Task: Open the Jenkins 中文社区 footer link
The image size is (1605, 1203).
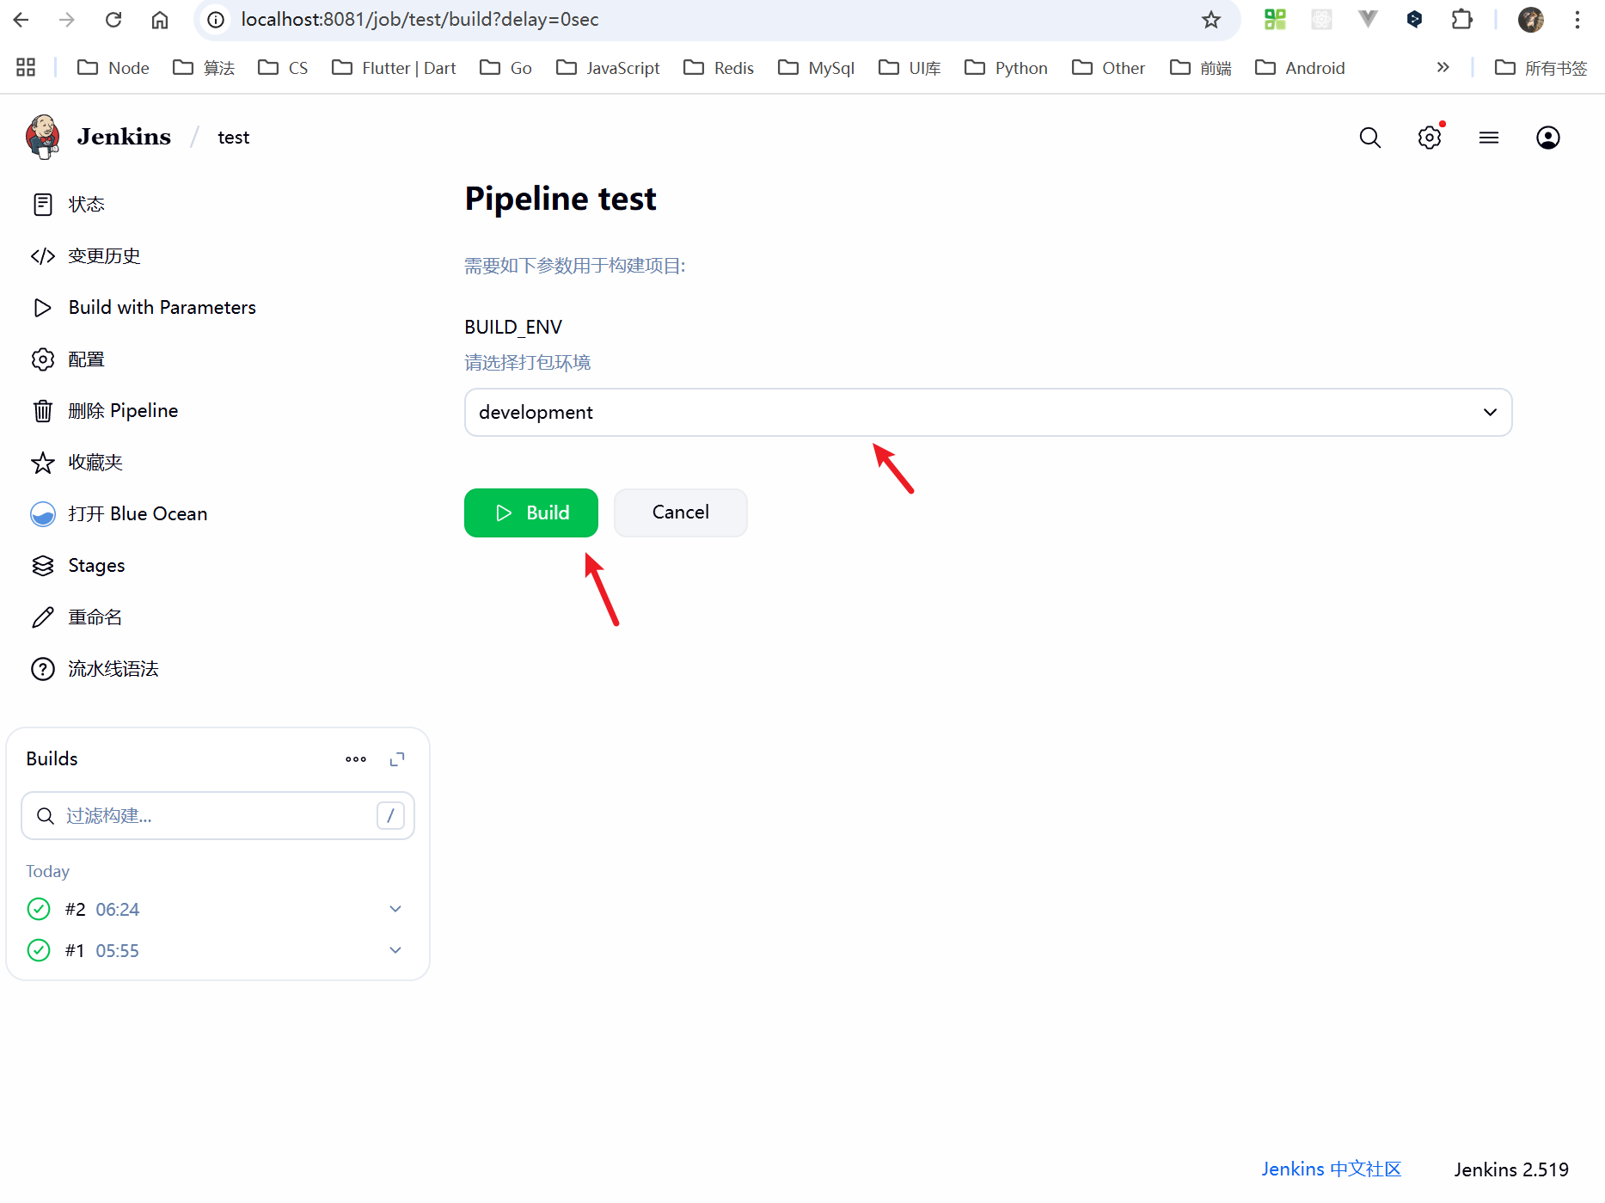Action: (1331, 1169)
